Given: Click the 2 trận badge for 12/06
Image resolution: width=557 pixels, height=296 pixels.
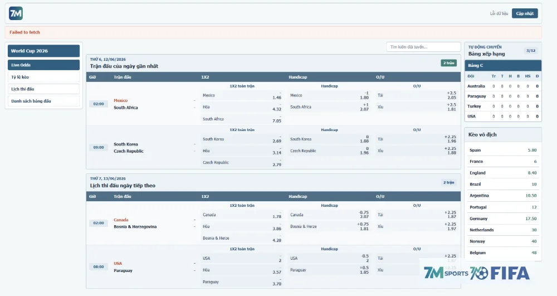Looking at the screenshot, I should 448,63.
